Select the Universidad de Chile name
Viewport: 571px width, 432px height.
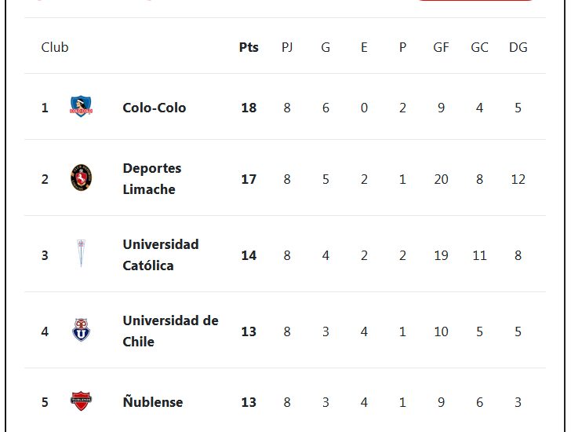pos(170,331)
